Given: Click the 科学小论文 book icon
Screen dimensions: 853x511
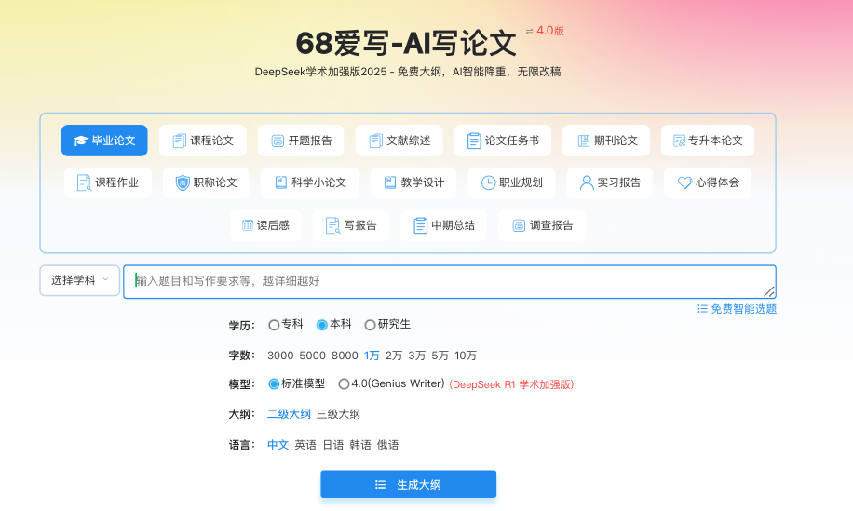Looking at the screenshot, I should (x=280, y=182).
